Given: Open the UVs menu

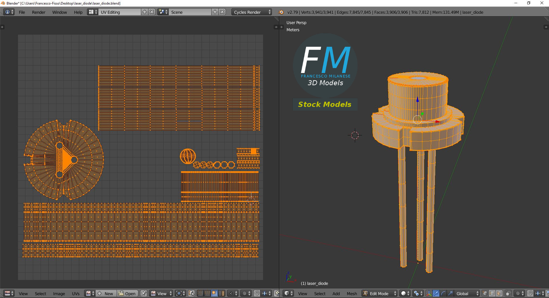Looking at the screenshot, I should pyautogui.click(x=76, y=293).
